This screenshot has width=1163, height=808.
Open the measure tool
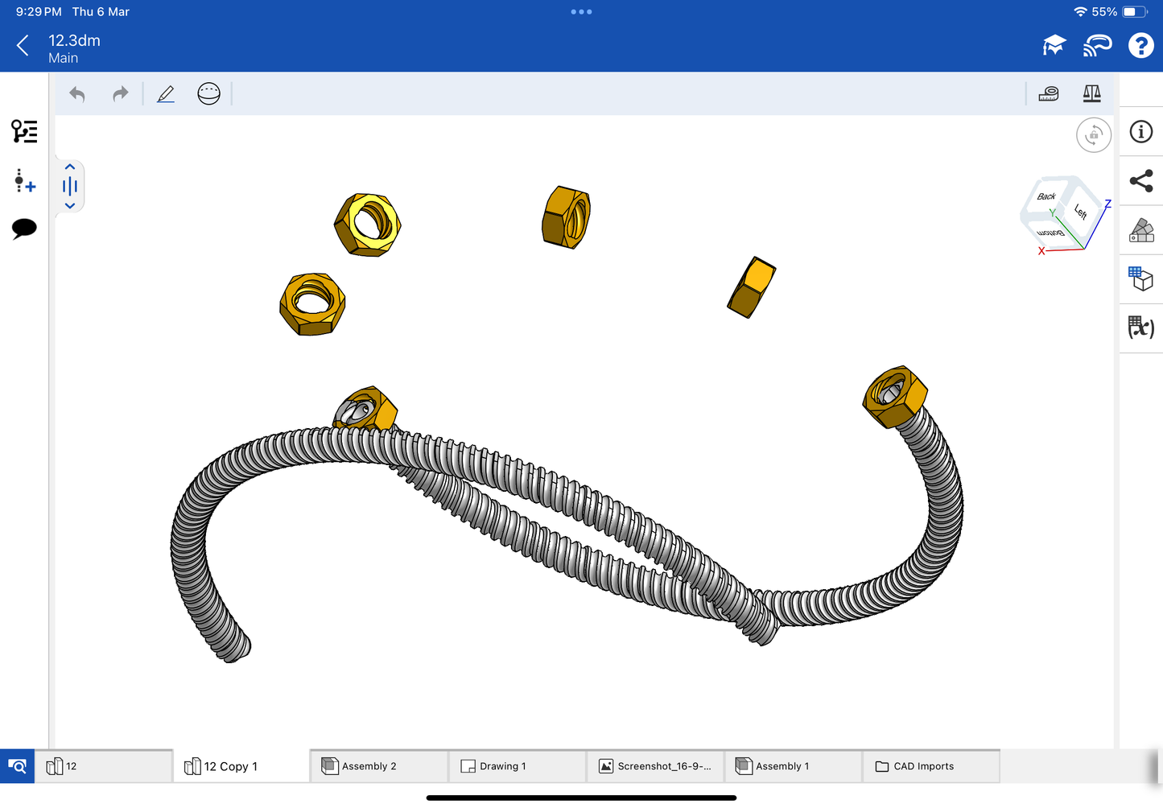point(1049,94)
